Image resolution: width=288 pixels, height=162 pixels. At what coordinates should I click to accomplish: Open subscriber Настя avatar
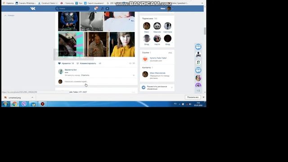coord(157,38)
